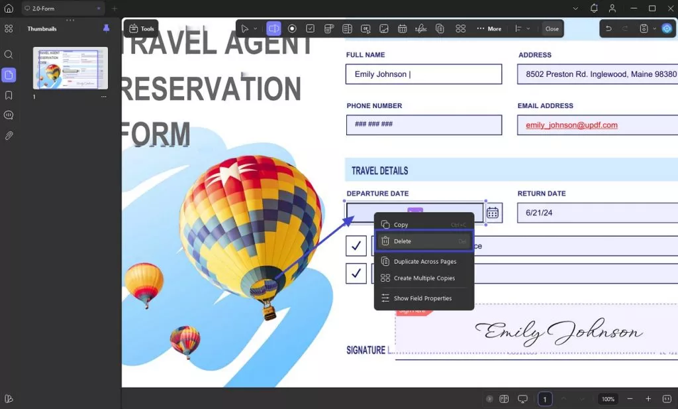
Task: Click the zoom in plus button
Action: (648, 399)
